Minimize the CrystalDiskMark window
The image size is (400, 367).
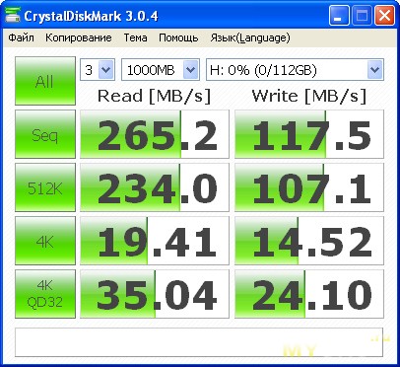(x=339, y=16)
